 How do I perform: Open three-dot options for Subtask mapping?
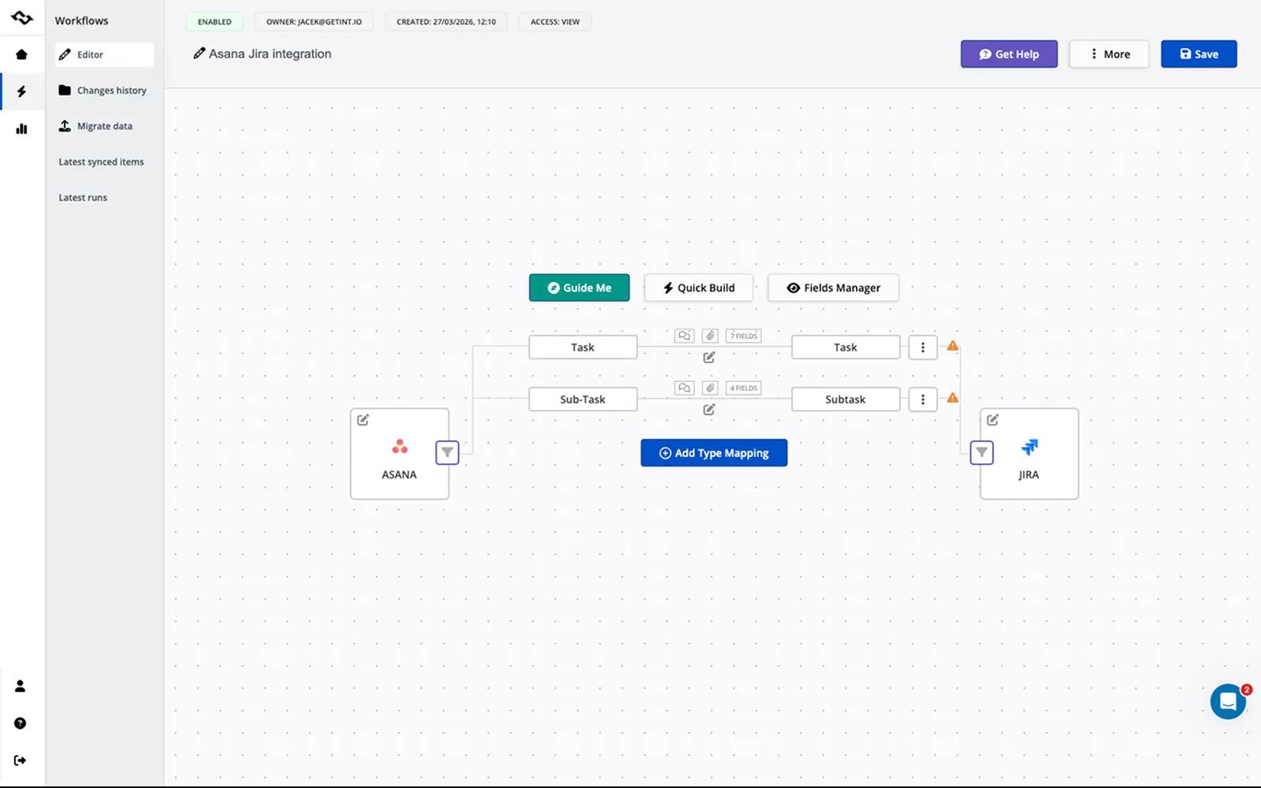point(923,400)
